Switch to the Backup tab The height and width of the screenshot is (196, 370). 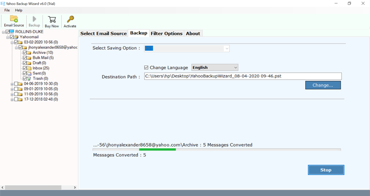coord(139,33)
